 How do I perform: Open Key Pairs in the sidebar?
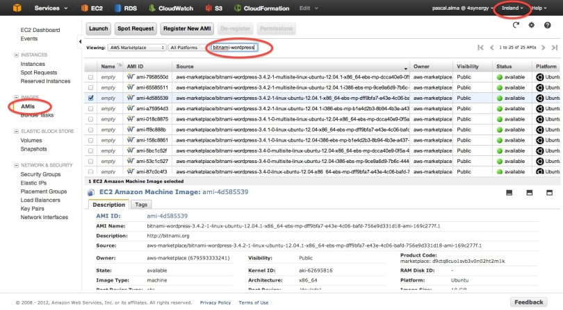pos(32,209)
